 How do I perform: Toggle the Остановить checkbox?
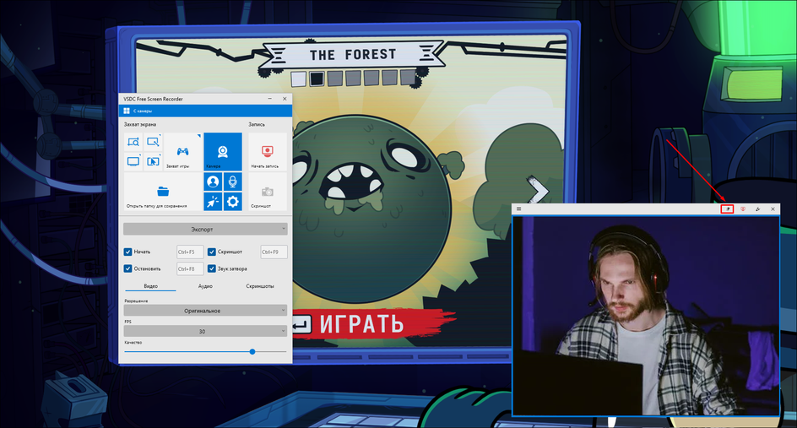tap(128, 268)
